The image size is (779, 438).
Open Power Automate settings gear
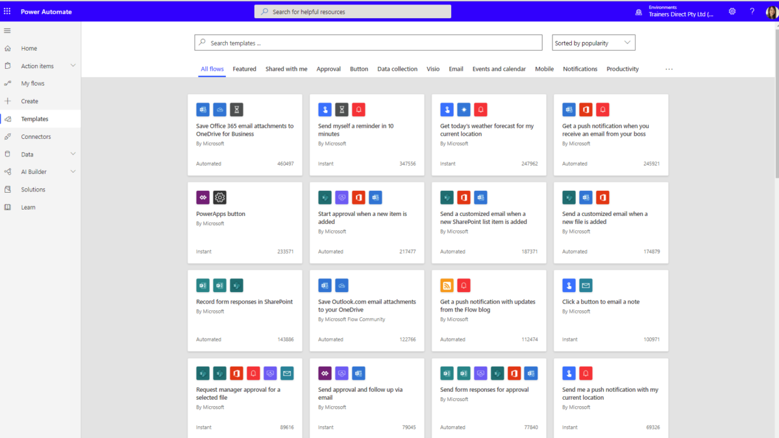732,11
